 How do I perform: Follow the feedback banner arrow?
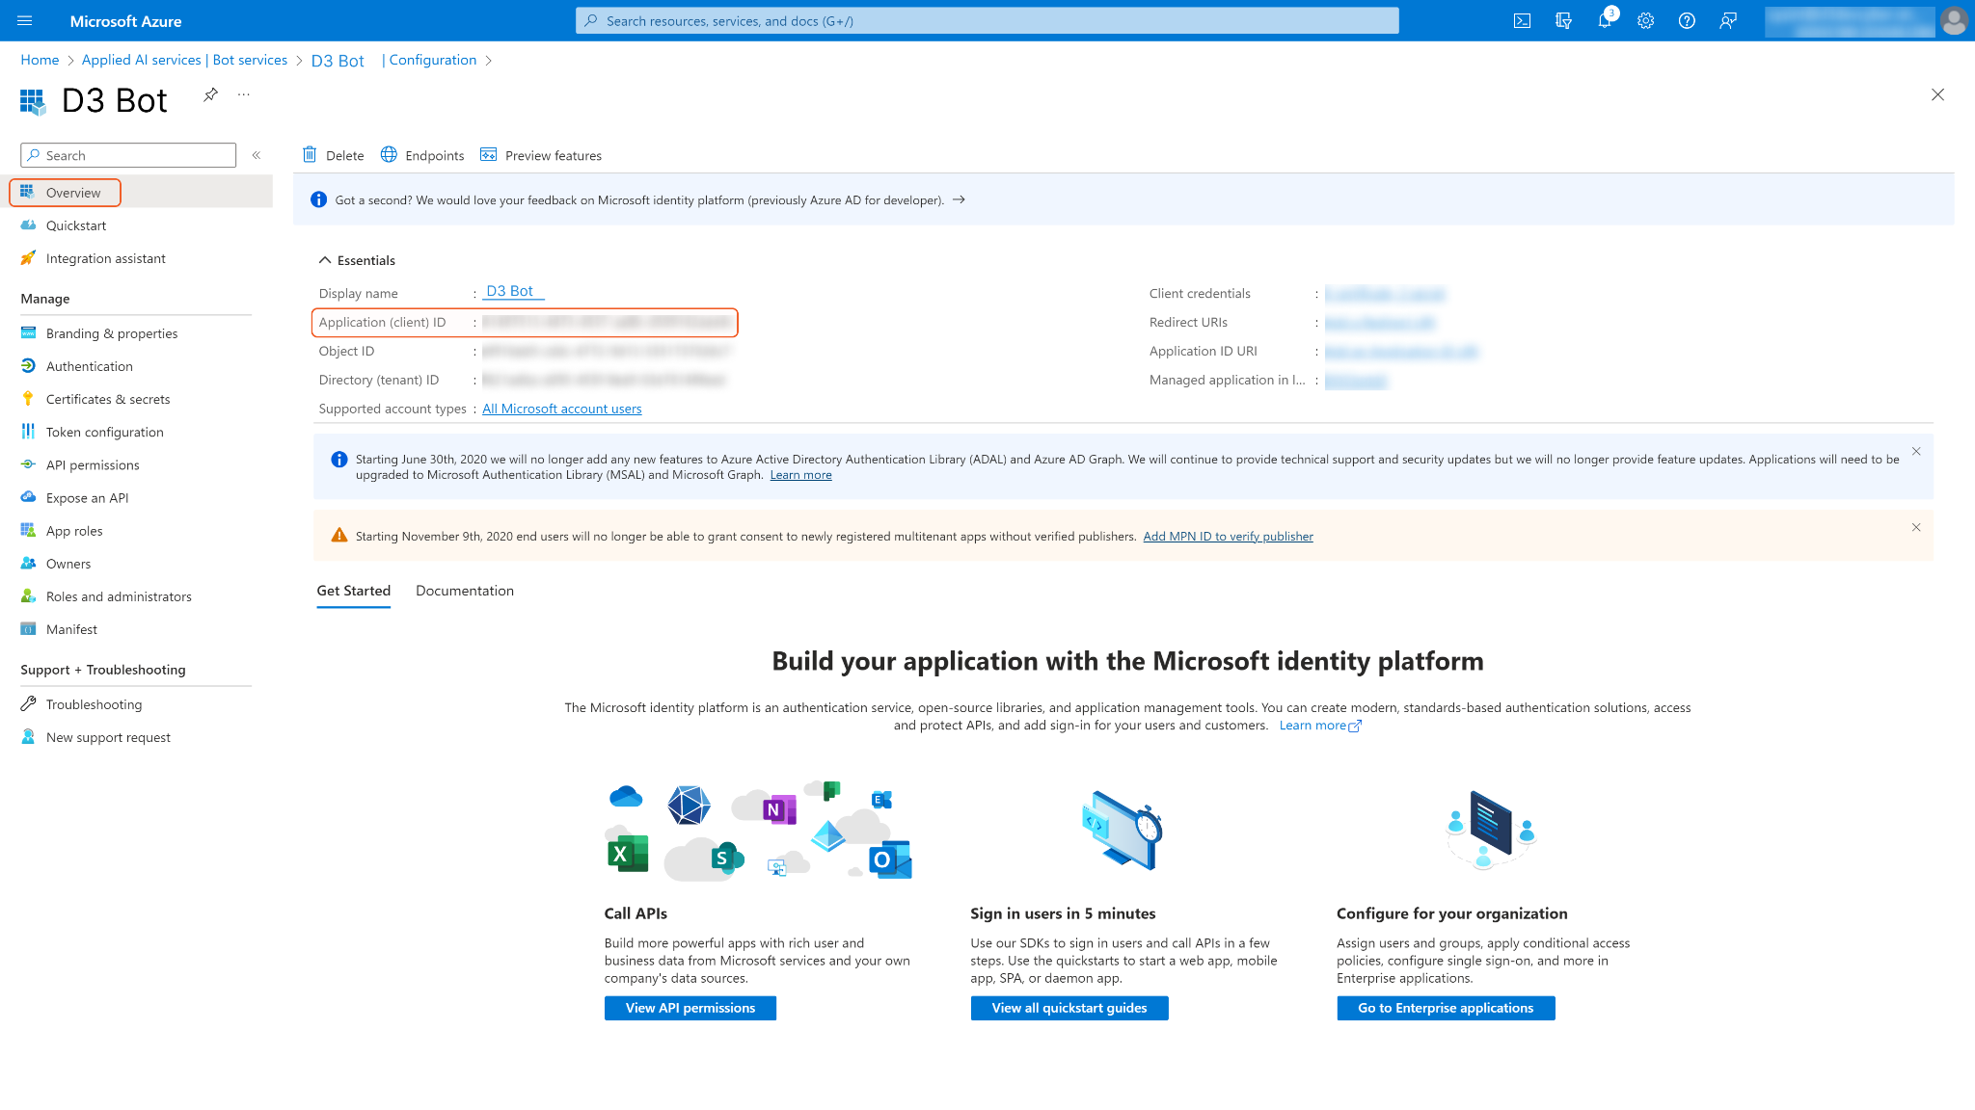(x=959, y=199)
